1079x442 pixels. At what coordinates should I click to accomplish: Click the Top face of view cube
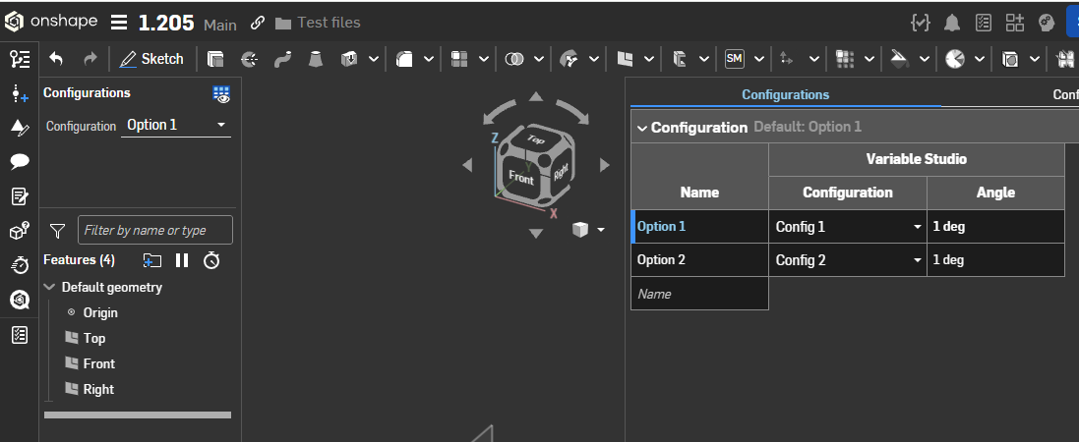(535, 139)
